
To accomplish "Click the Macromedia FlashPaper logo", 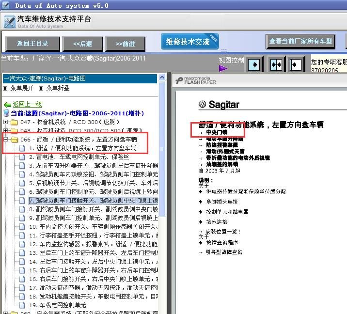I will (196, 80).
